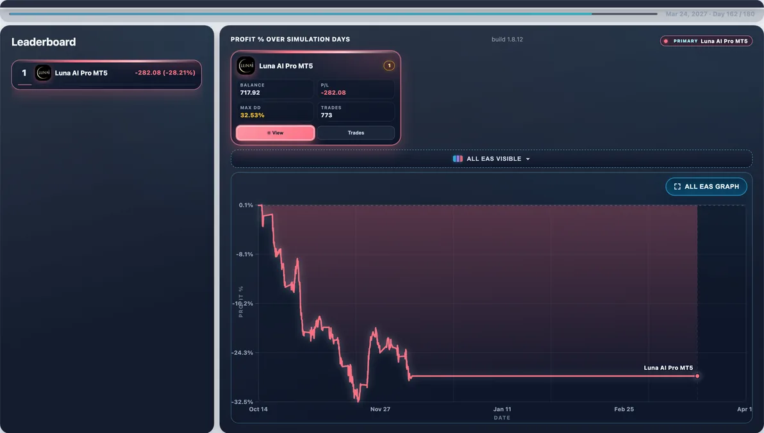
Task: Click the rank badge 1 on EA card
Action: (x=389, y=66)
